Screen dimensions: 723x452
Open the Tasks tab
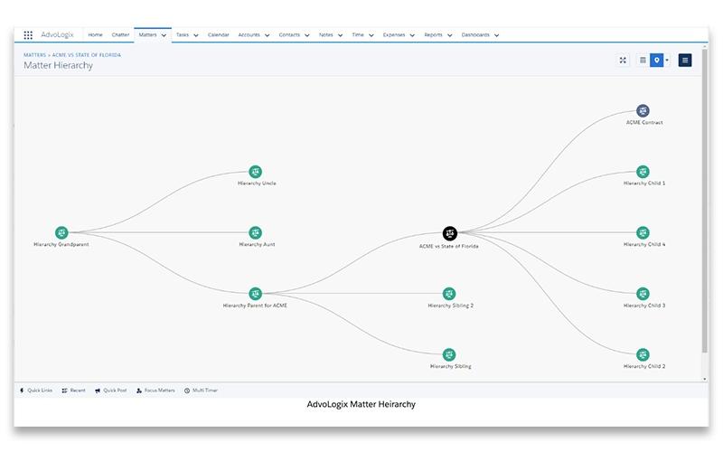(183, 35)
